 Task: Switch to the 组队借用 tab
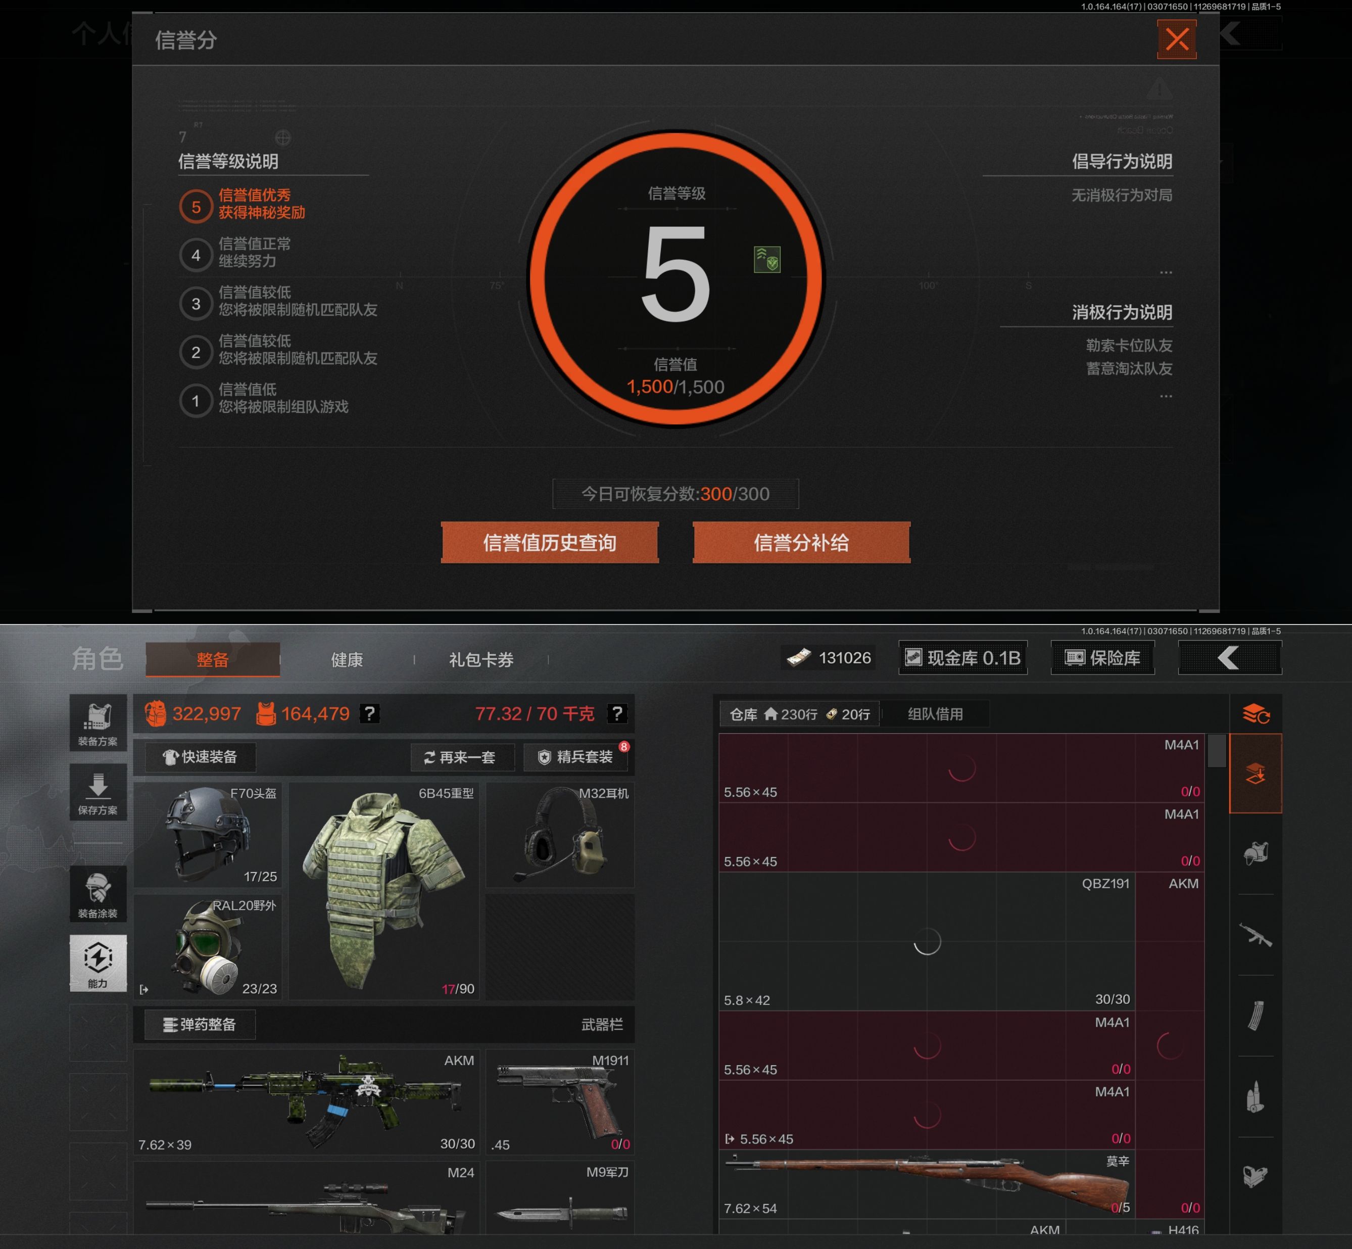(x=935, y=714)
